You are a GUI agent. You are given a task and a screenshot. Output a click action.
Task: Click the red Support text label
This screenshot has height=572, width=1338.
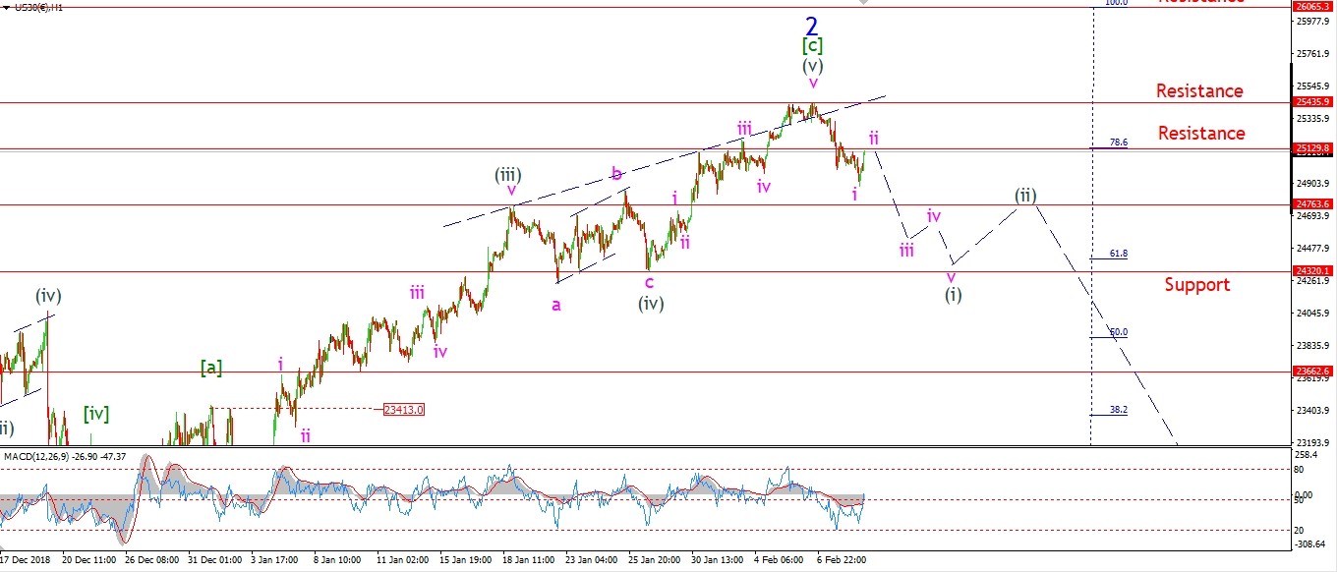[x=1196, y=285]
